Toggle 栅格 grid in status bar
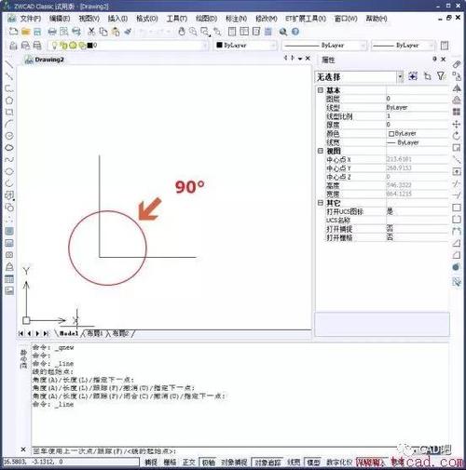Image resolution: width=466 pixels, height=470 pixels. 170,463
